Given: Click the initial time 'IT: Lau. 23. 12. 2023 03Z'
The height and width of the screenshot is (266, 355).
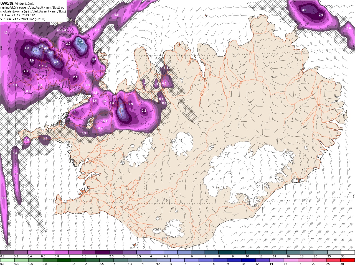Looking at the screenshot, I should [x=17, y=15].
